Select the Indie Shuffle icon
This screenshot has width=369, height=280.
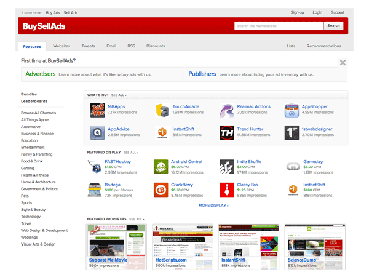click(x=227, y=166)
